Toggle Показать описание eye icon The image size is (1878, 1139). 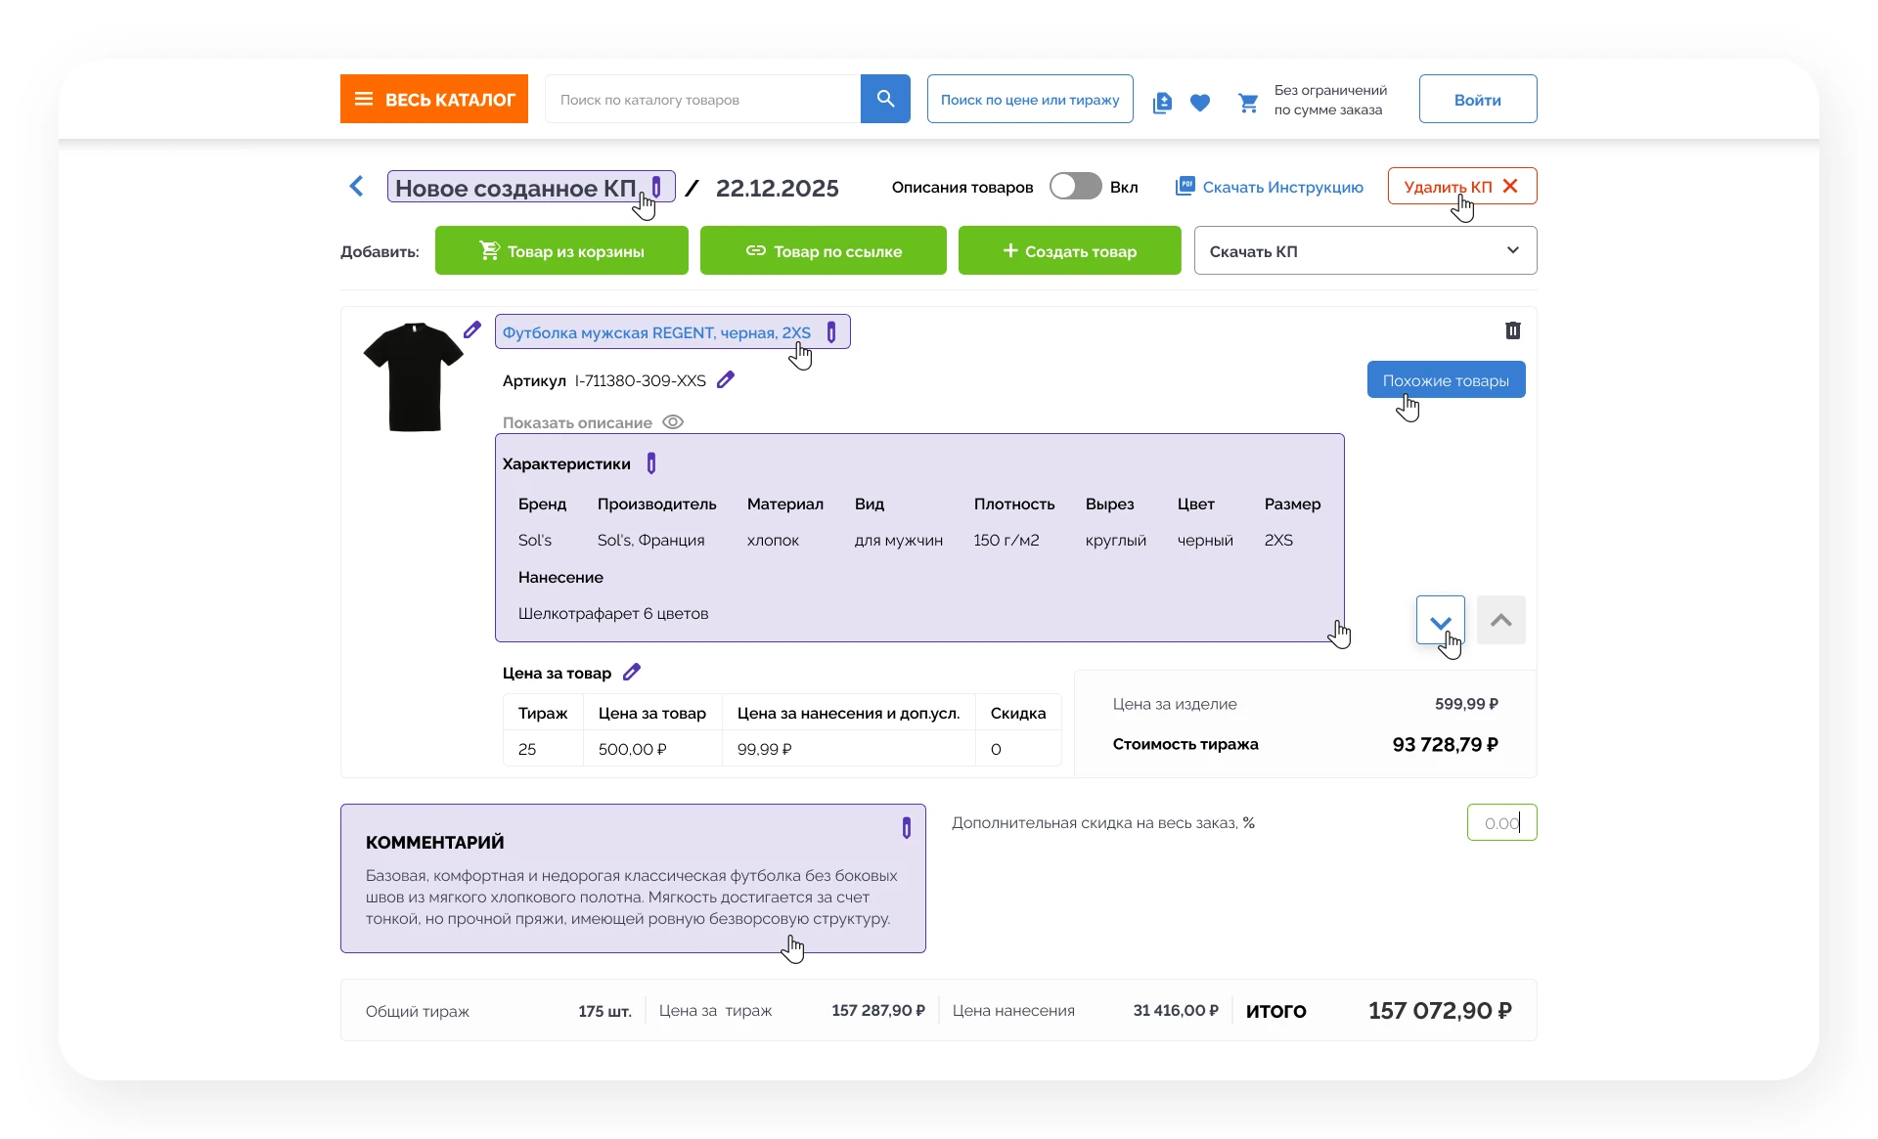673,421
